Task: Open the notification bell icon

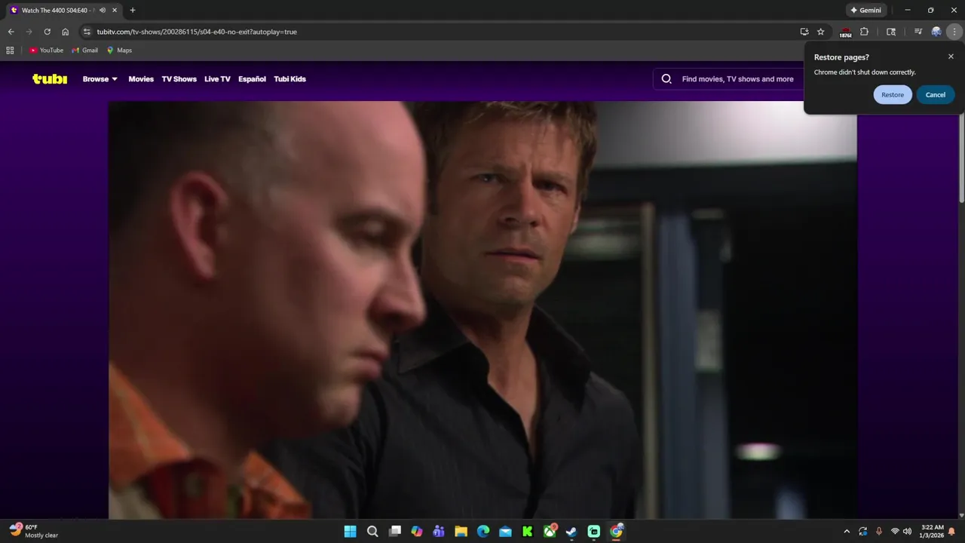Action: (952, 531)
